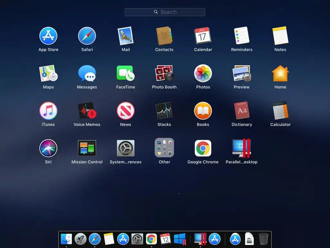Launch the Preview app
The width and height of the screenshot is (330, 248).
[242, 73]
